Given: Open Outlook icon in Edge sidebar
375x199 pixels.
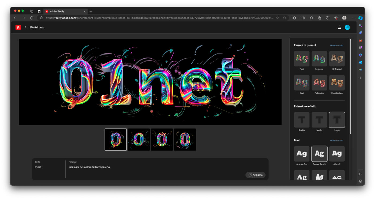Looking at the screenshot, I should click(361, 62).
